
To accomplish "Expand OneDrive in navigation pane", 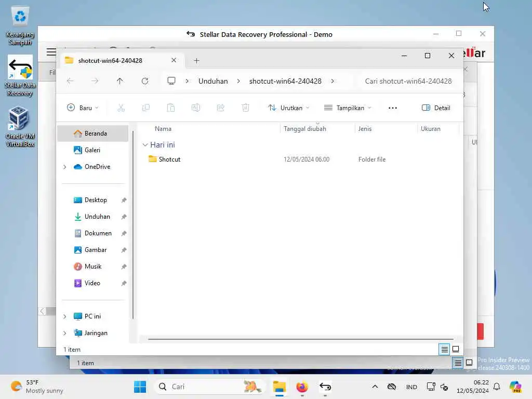I will click(64, 167).
